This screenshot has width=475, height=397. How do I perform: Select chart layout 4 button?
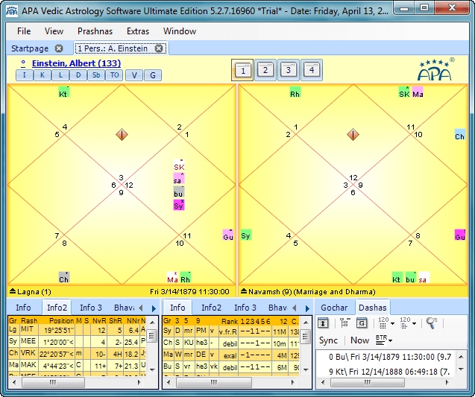click(x=312, y=70)
